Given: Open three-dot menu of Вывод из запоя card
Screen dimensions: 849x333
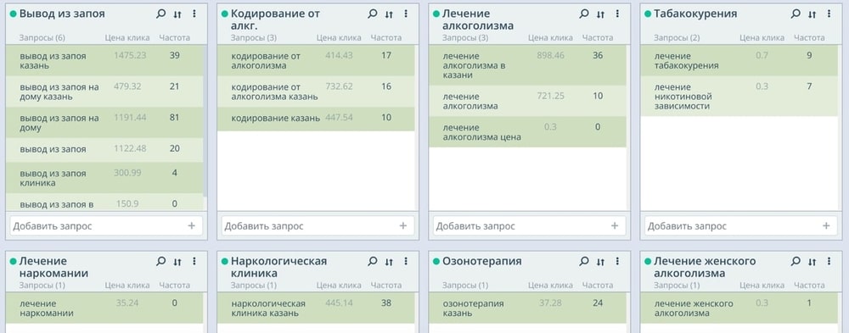Looking at the screenshot, I should [x=194, y=14].
